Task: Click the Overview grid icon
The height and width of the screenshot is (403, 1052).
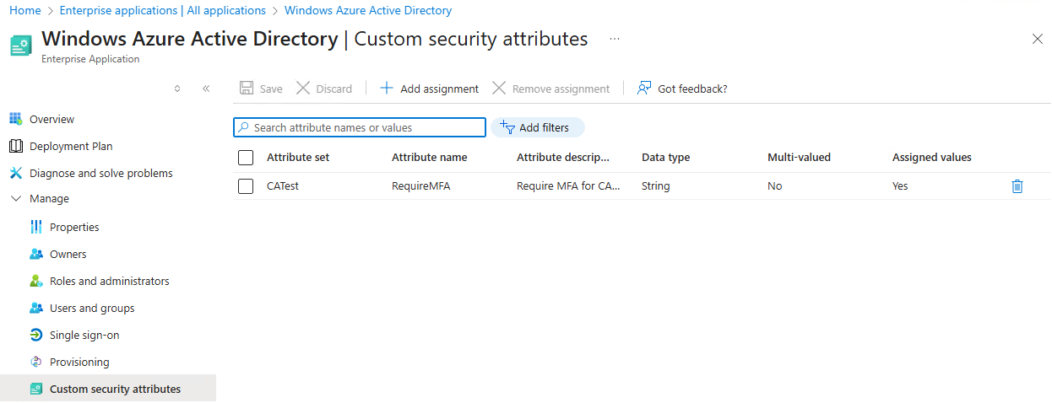Action: coord(15,119)
